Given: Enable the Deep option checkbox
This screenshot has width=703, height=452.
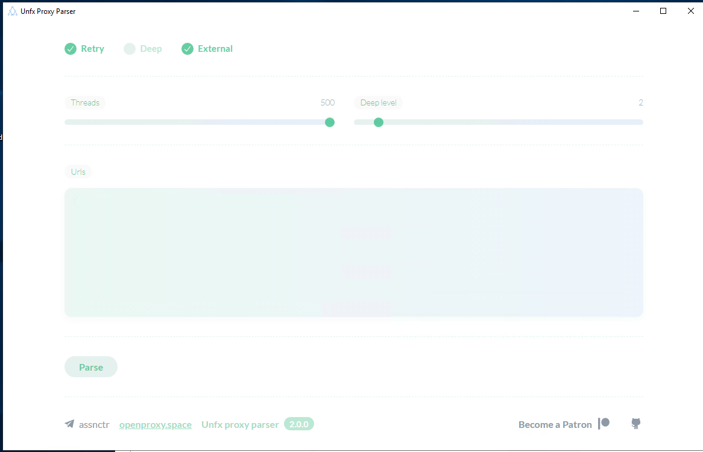Looking at the screenshot, I should 130,49.
